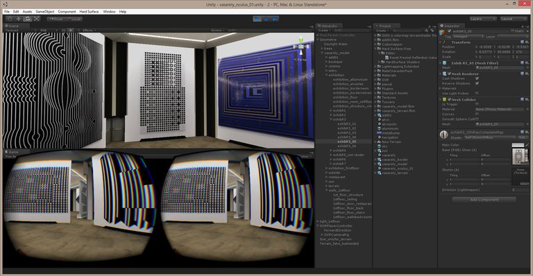Toggle the Pivot/Center handle button
This screenshot has height=276, width=533.
(56, 19)
